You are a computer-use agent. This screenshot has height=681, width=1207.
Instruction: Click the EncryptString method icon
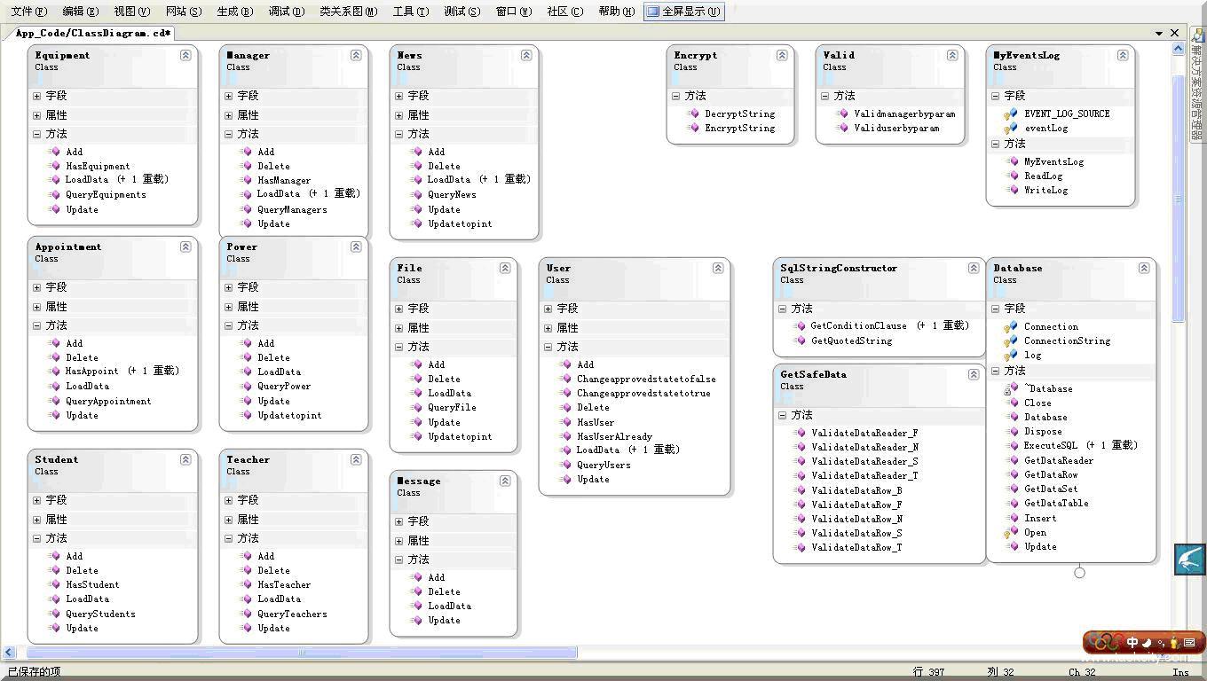tap(694, 128)
